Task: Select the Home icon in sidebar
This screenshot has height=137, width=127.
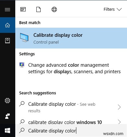Action: click(x=7, y=25)
